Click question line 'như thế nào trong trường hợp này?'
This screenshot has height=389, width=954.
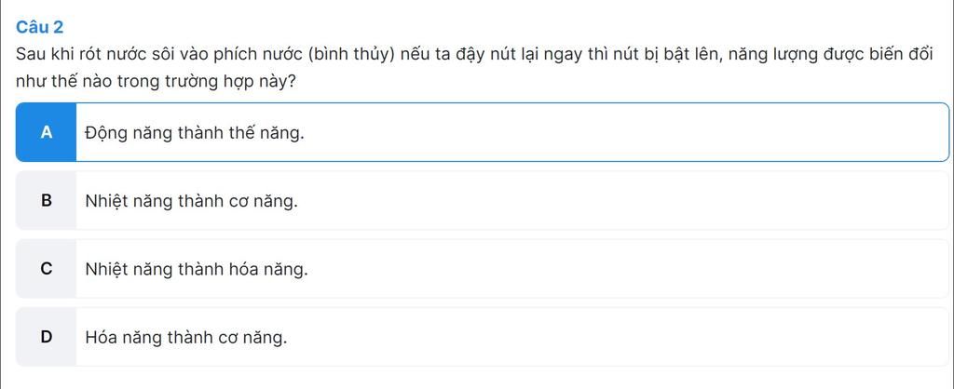pyautogui.click(x=157, y=82)
